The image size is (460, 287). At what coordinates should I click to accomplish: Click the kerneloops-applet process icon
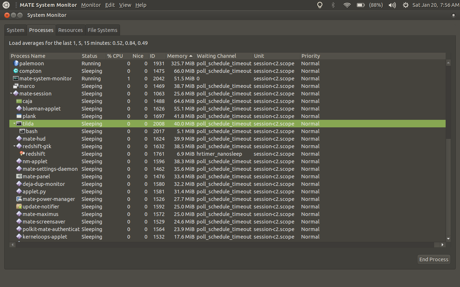[19, 237]
